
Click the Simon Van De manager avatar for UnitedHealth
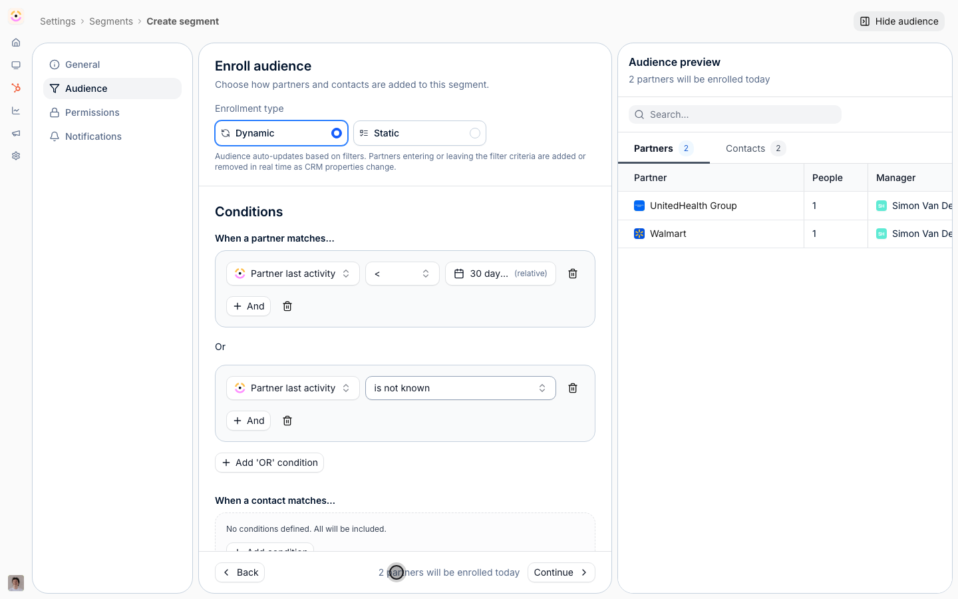coord(881,206)
